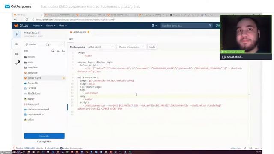Click the first browser tab (GitLab IDE)
274x154 pixels.
pos(28,15)
